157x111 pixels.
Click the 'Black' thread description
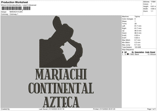tap(137, 54)
